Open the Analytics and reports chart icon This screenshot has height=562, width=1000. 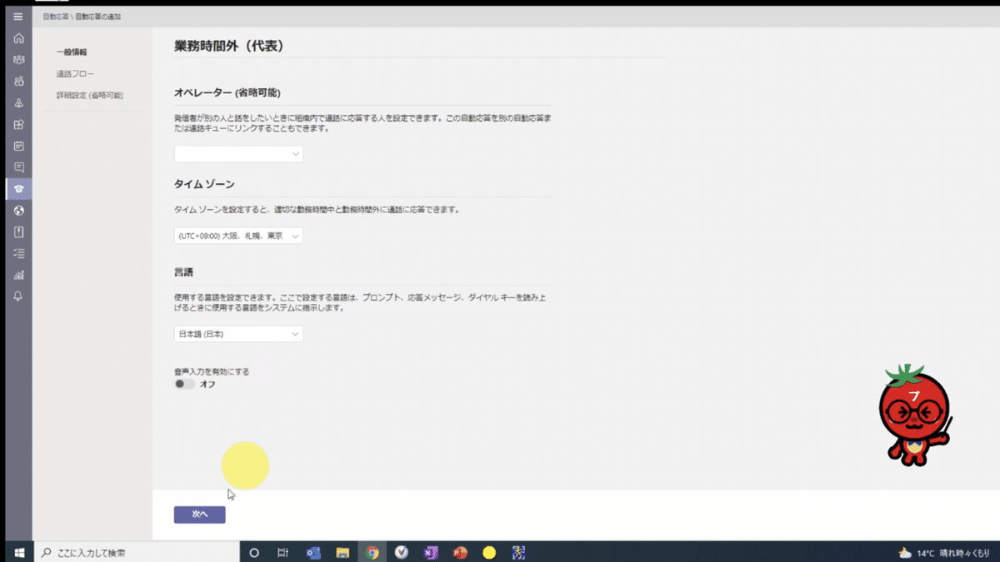[x=18, y=275]
